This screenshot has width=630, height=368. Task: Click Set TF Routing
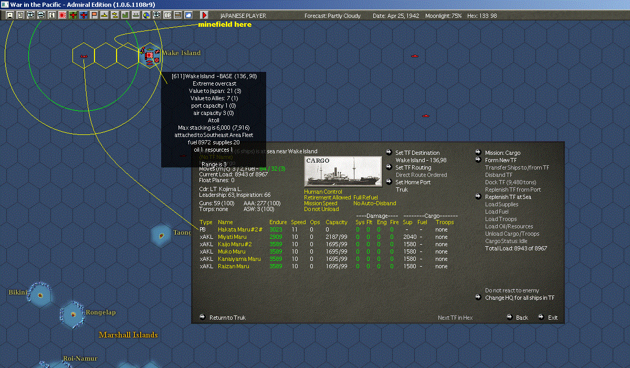(413, 167)
